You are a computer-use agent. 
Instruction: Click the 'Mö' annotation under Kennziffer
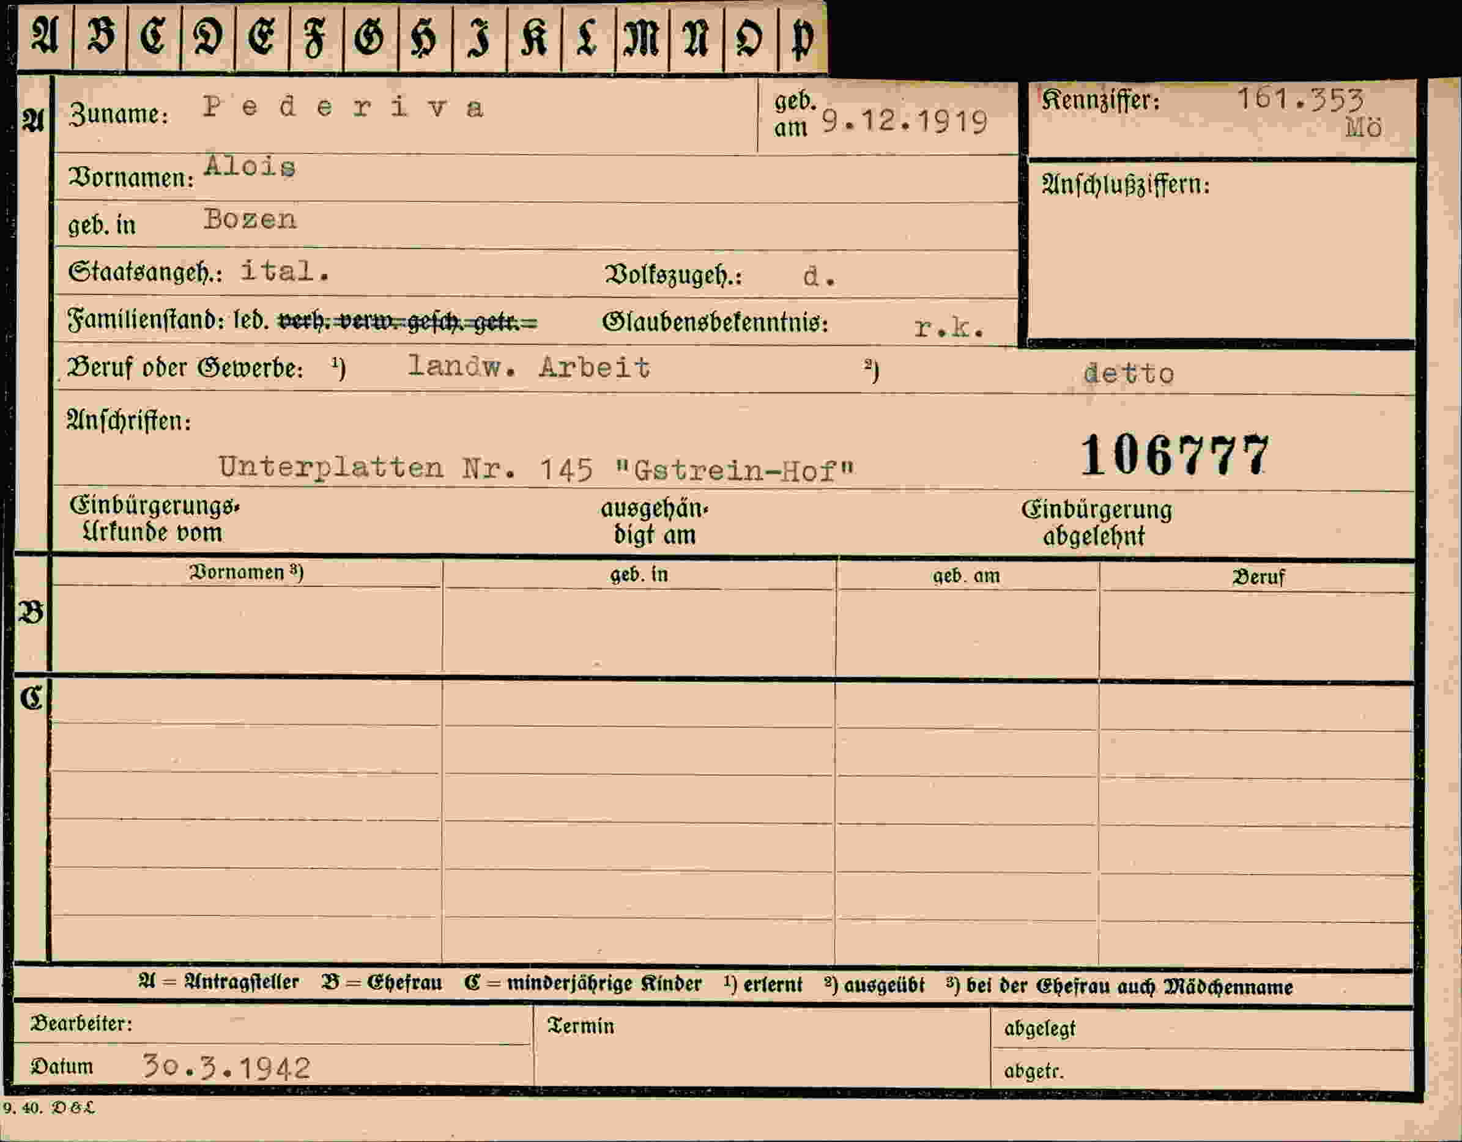(1363, 127)
